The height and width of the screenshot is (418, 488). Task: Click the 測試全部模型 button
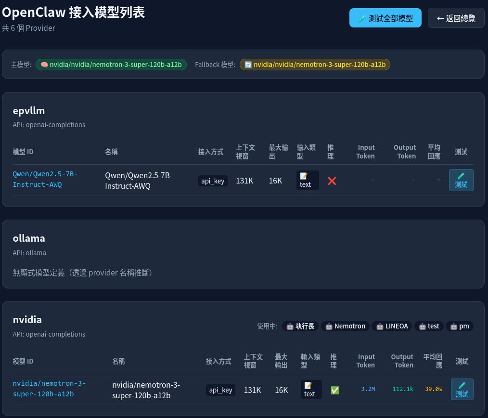click(385, 18)
